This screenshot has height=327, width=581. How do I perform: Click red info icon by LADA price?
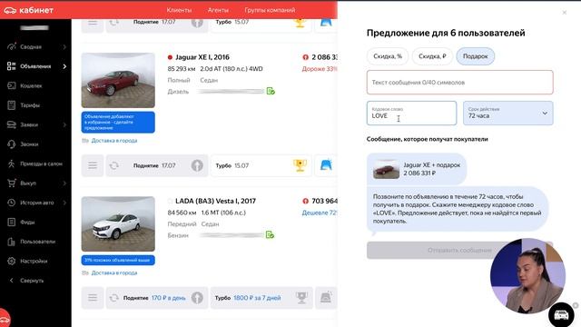(x=305, y=201)
